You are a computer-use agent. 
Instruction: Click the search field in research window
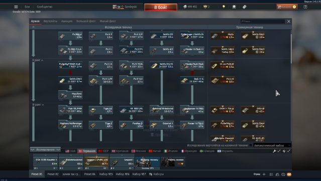(262, 21)
